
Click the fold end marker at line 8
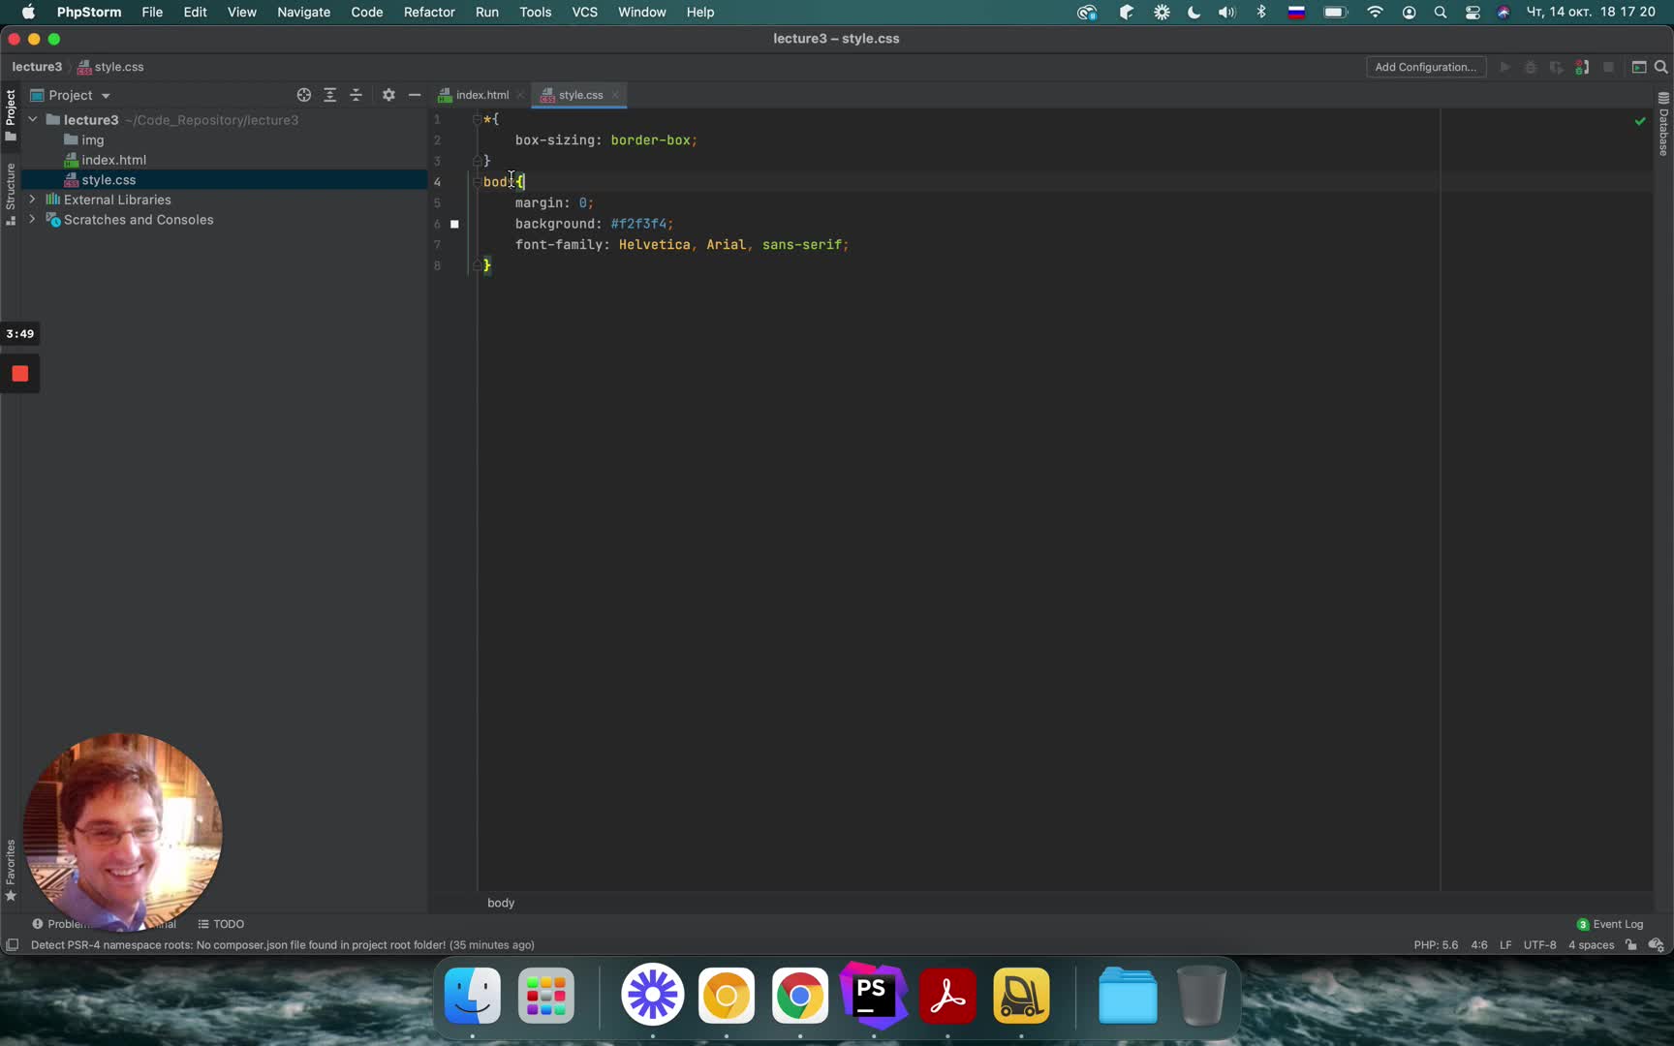pyautogui.click(x=477, y=265)
